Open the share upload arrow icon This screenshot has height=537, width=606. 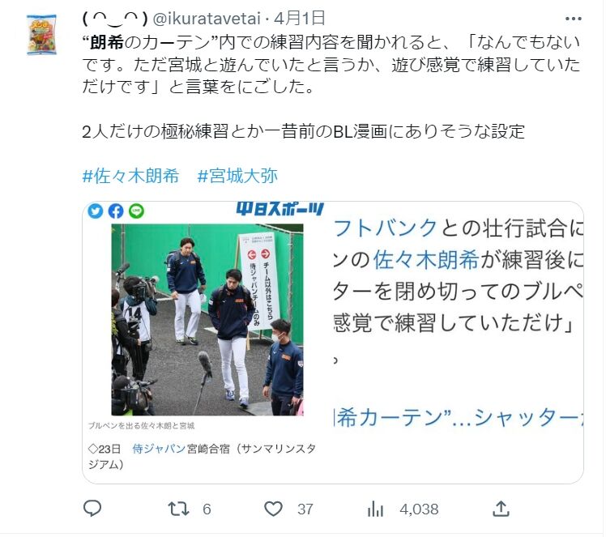click(x=501, y=509)
